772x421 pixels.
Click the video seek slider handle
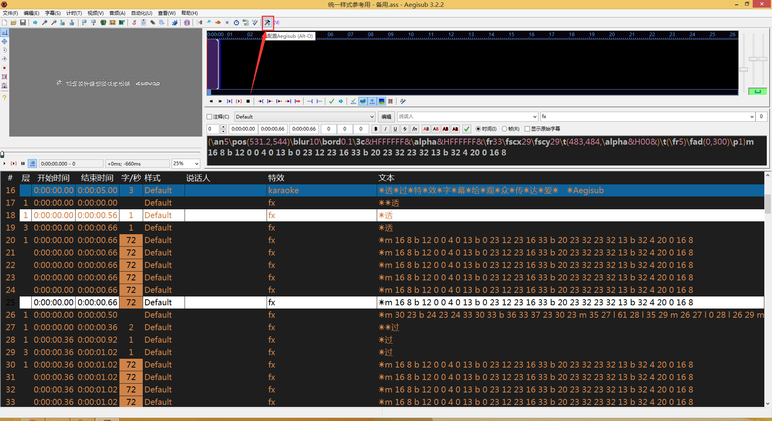[2, 154]
